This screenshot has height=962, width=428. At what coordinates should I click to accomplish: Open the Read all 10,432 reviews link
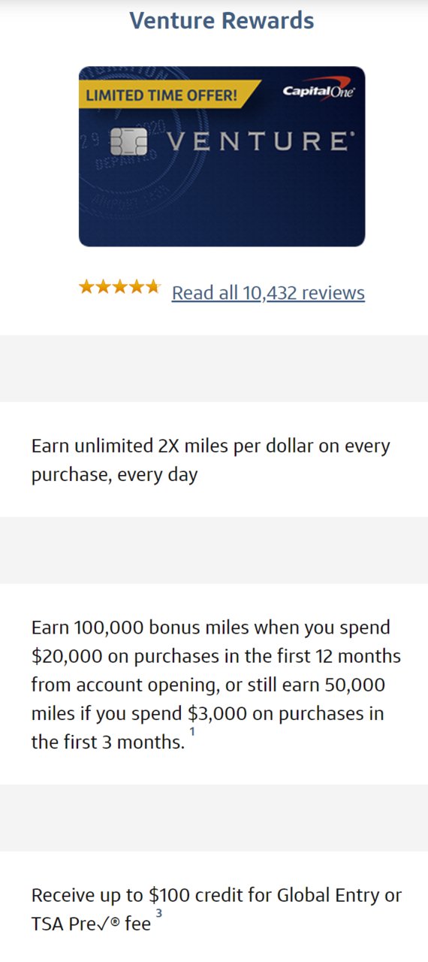click(x=268, y=292)
